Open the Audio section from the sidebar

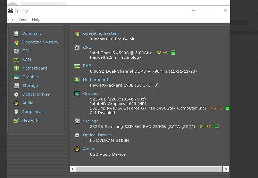[28, 103]
